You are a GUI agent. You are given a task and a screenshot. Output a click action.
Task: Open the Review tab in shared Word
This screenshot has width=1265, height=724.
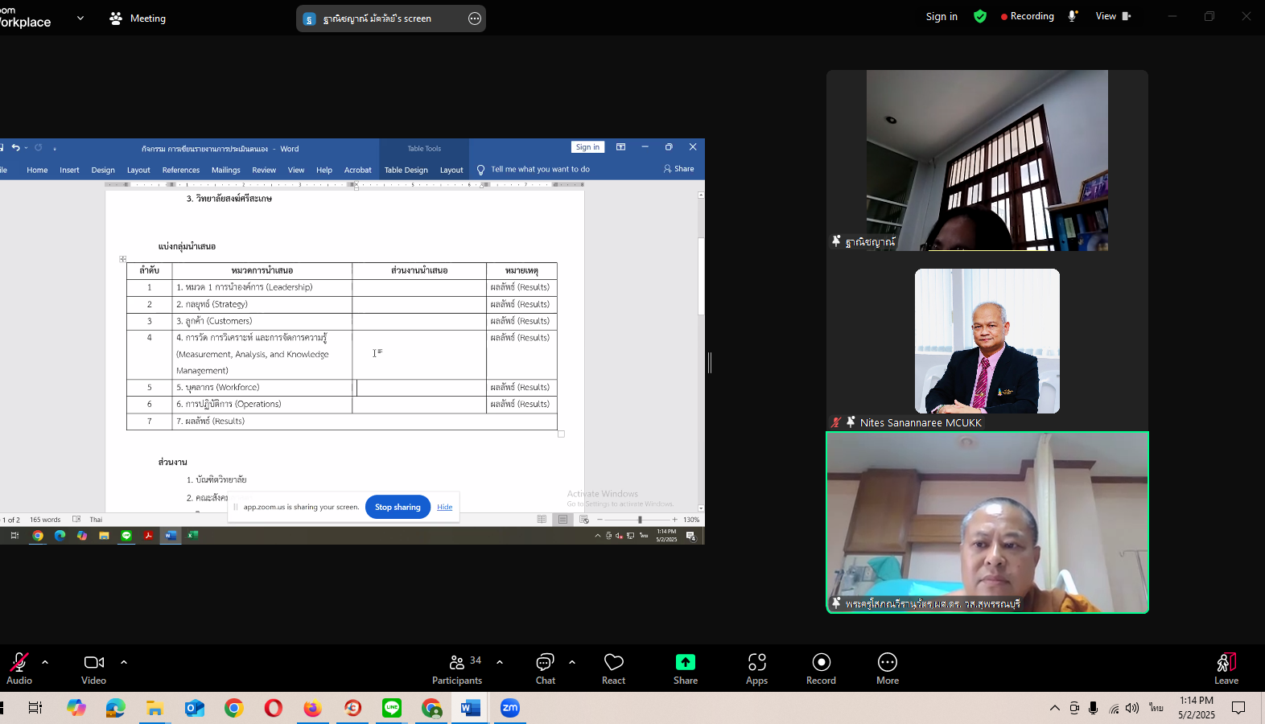pos(264,170)
